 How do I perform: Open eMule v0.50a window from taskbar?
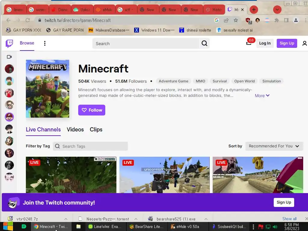point(188,226)
